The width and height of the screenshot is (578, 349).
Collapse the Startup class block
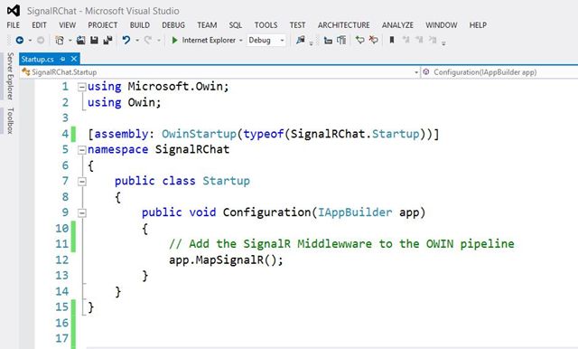coord(82,182)
